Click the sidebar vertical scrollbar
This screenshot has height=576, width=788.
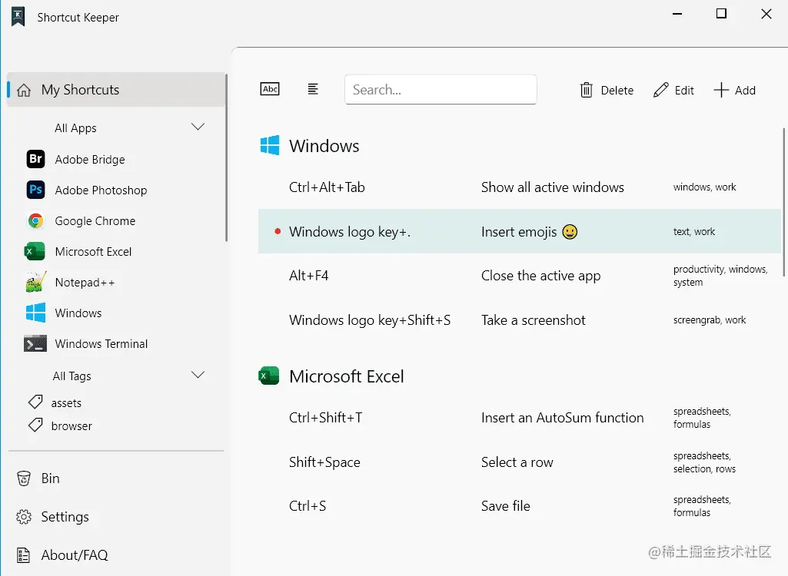[227, 157]
